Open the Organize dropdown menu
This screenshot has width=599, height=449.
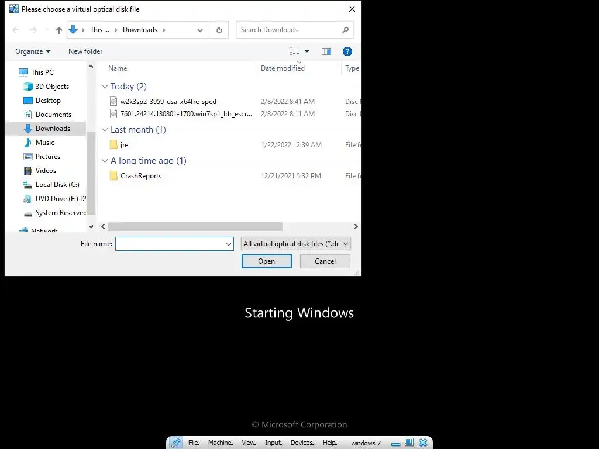click(x=33, y=51)
